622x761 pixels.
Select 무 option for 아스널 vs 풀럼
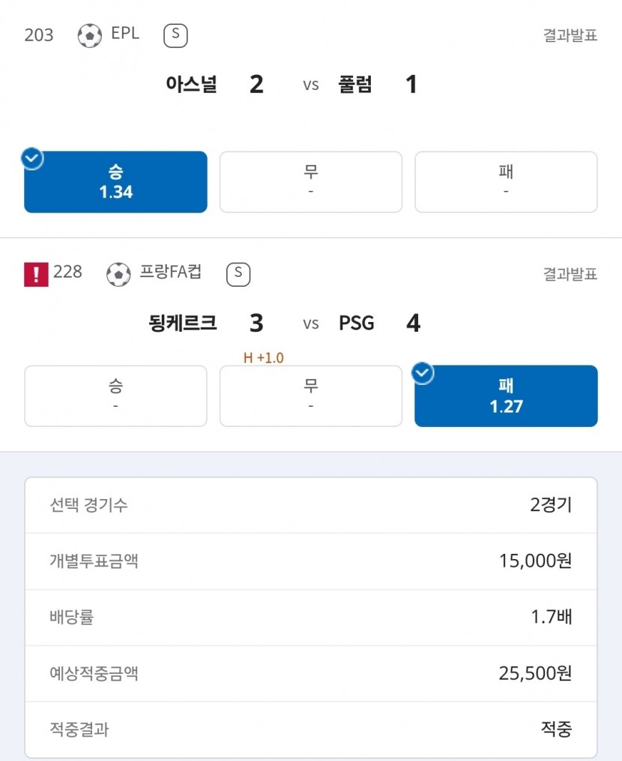(x=311, y=182)
